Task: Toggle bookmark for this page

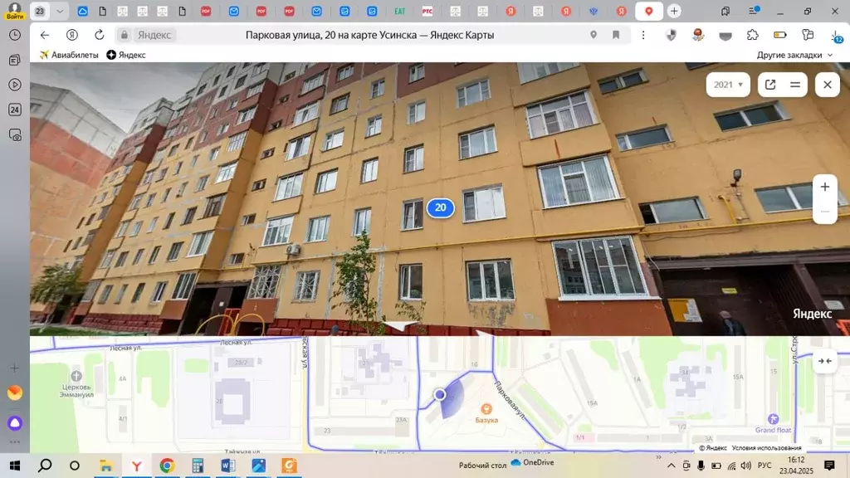Action: [x=616, y=35]
